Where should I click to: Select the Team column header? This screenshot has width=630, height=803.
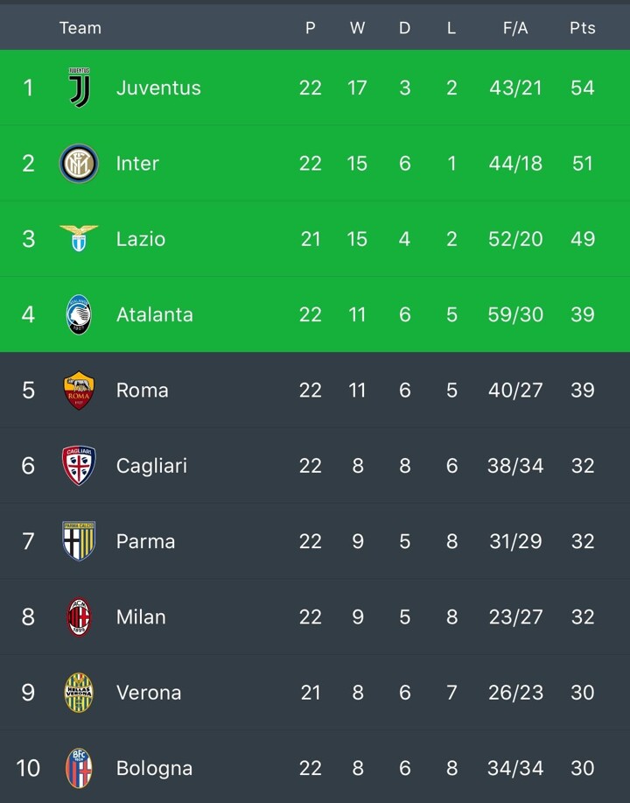(80, 28)
